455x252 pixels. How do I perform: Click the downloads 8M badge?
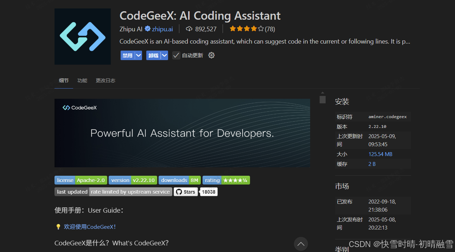180,180
